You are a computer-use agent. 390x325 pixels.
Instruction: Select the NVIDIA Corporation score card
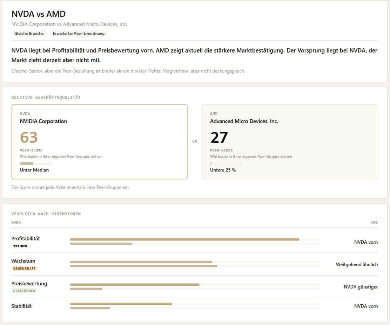point(100,142)
